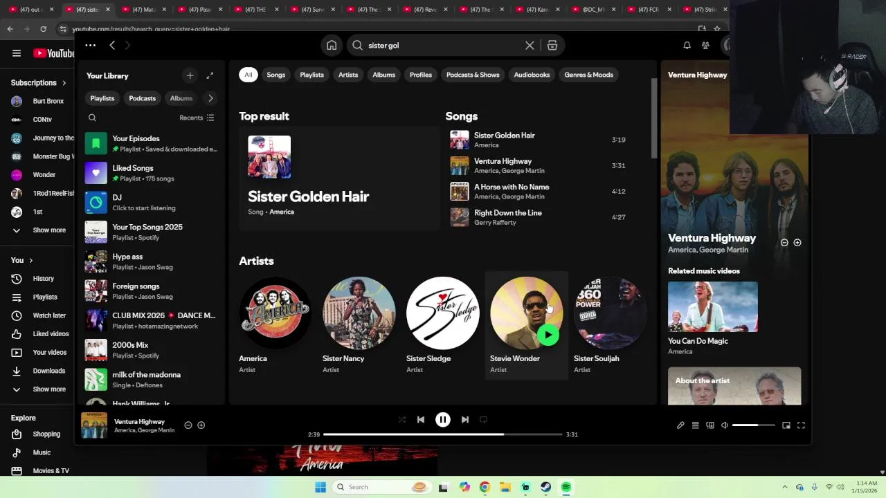Open the Browse icon in search bar
The image size is (886, 498).
coord(552,45)
